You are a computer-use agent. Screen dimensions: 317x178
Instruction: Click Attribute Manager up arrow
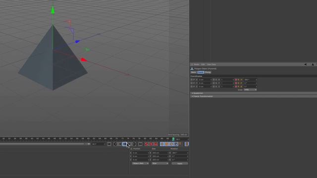[x=313, y=64]
